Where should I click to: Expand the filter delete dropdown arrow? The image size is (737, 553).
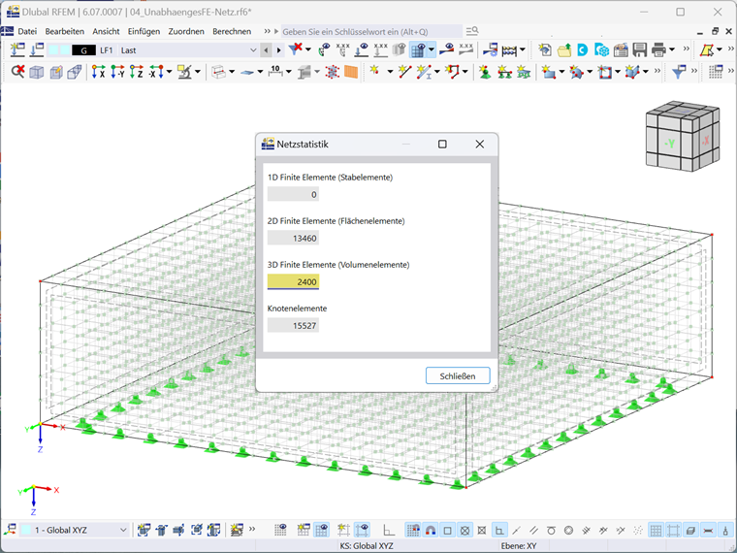pos(308,49)
